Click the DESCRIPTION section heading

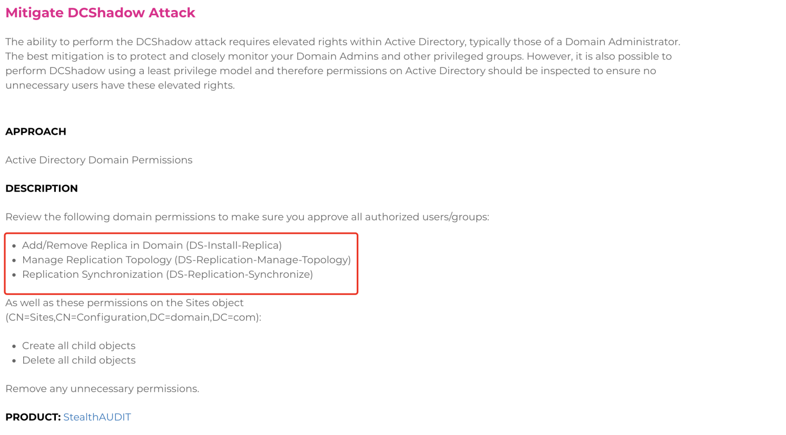click(x=42, y=188)
